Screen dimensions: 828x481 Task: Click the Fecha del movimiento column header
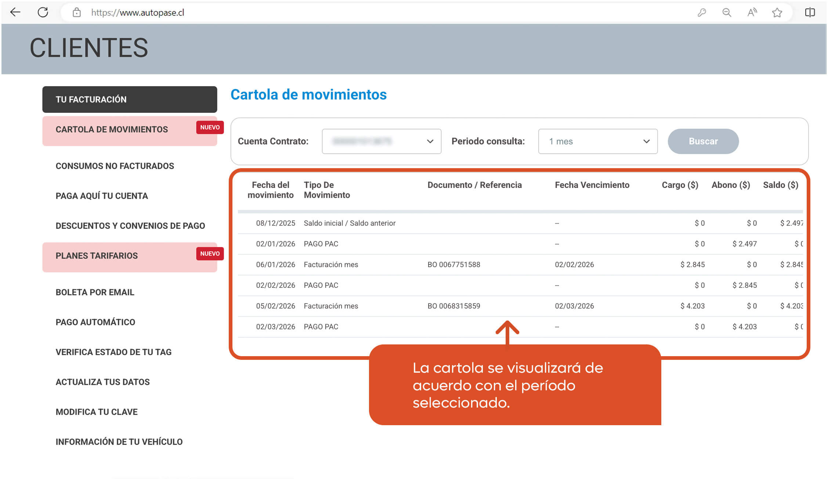tap(271, 190)
